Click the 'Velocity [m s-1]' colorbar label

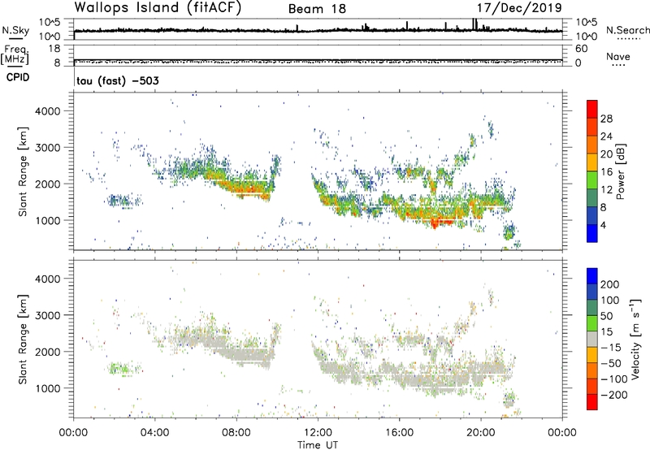coord(635,339)
